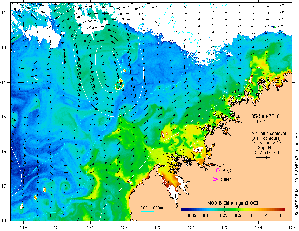Click longitude axis label '121'
Screen dimensions: 299x231
(91, 227)
